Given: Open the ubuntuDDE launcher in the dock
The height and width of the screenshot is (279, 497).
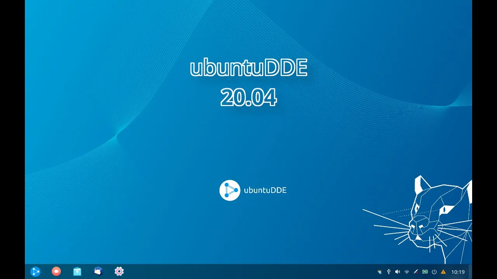Looking at the screenshot, I should tap(35, 272).
